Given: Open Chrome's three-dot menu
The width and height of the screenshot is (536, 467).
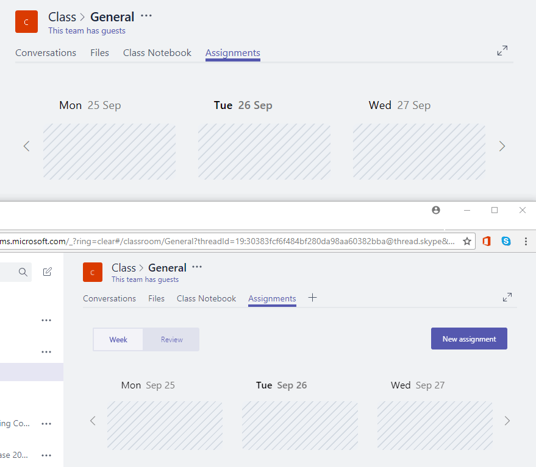Looking at the screenshot, I should coord(526,241).
